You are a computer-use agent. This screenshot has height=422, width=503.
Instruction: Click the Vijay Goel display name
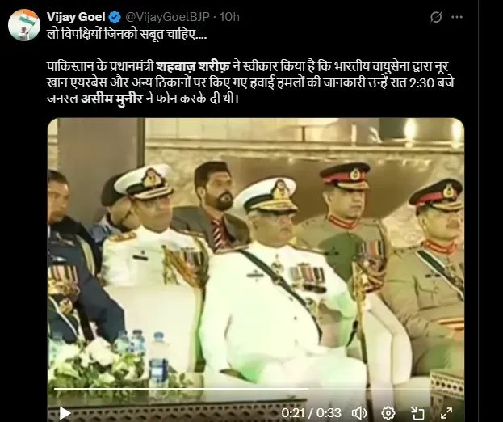coord(76,17)
